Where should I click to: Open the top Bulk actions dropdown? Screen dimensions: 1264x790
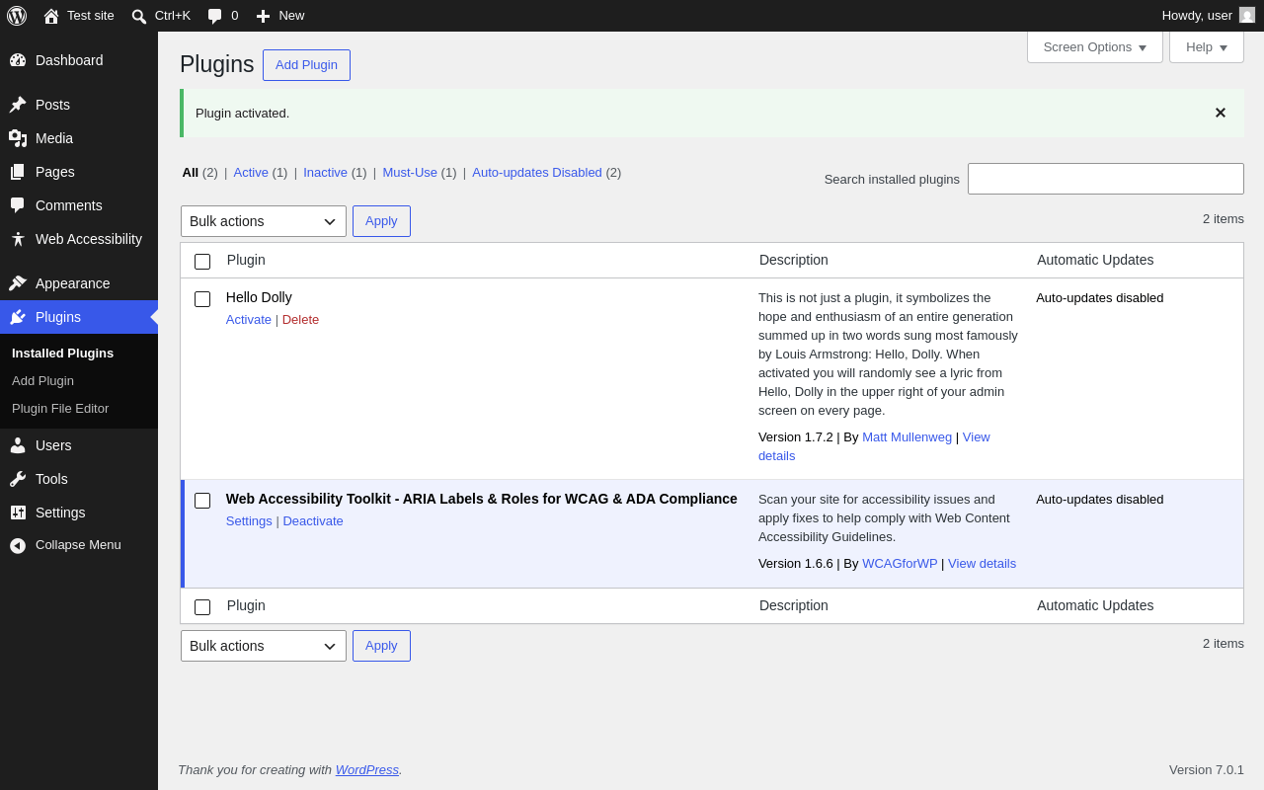click(264, 221)
